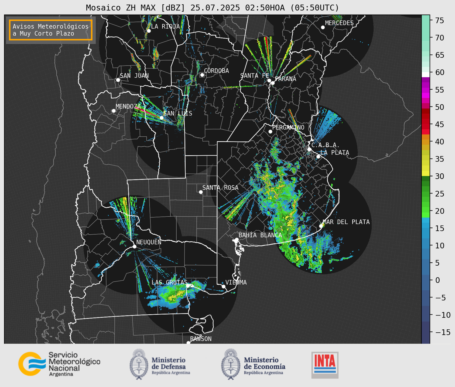Click the INTA logo
The width and height of the screenshot is (455, 387).
pos(325,365)
